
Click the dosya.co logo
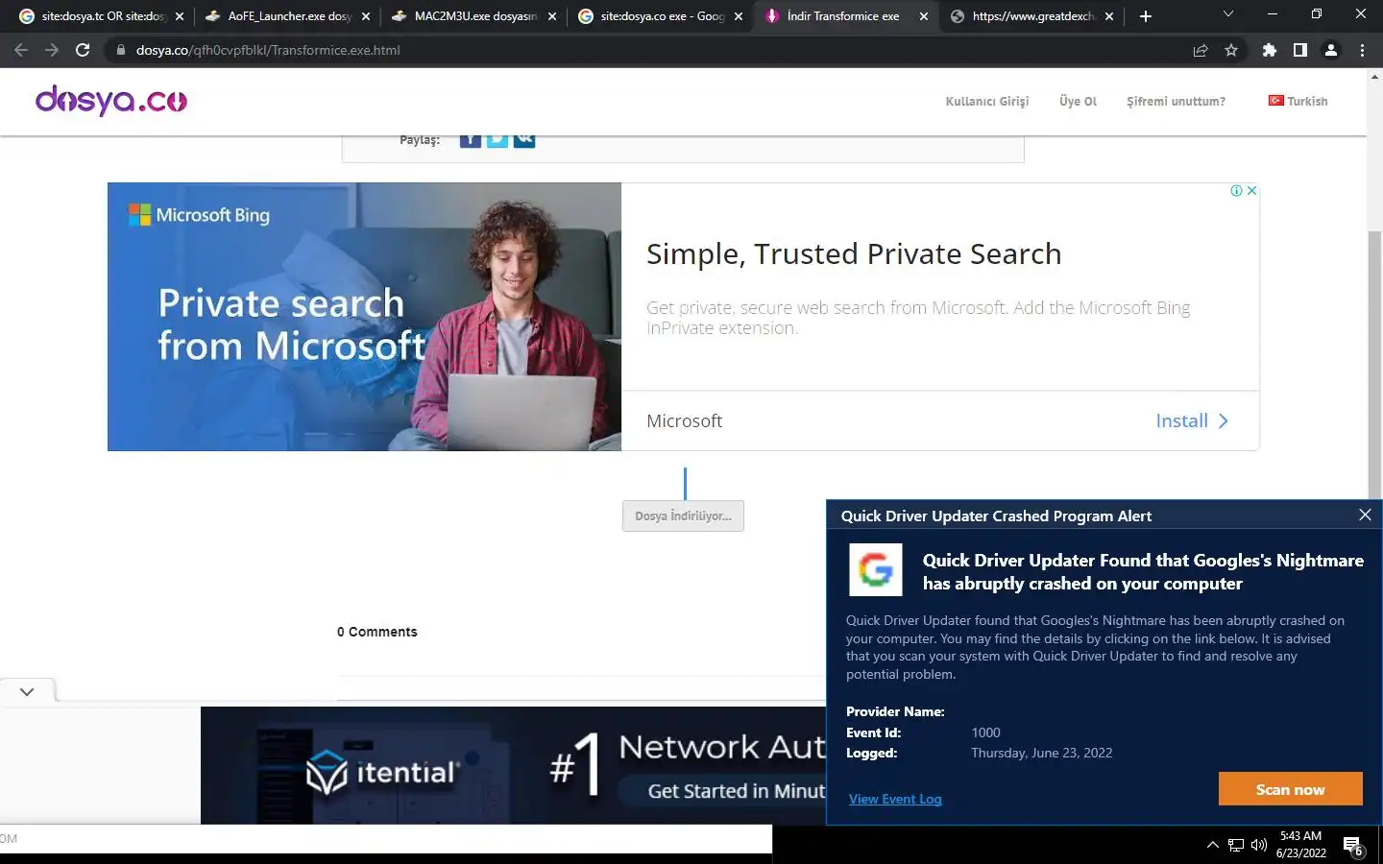pyautogui.click(x=111, y=100)
